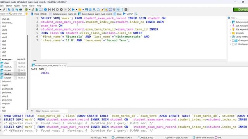Switch to the Database: exam_marks_db tab
The width and height of the screenshot is (248, 139).
(63, 14)
